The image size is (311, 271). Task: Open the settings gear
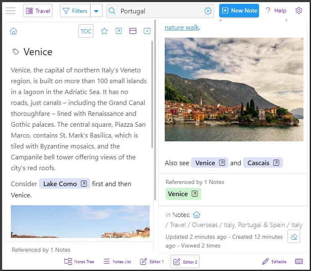[299, 11]
